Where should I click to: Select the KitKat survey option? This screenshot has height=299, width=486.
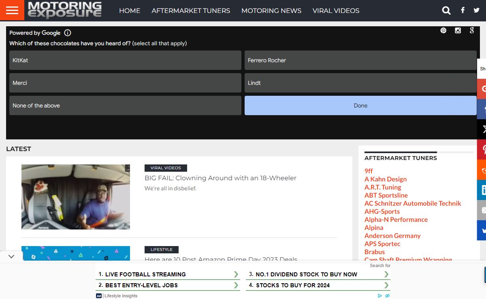[125, 60]
